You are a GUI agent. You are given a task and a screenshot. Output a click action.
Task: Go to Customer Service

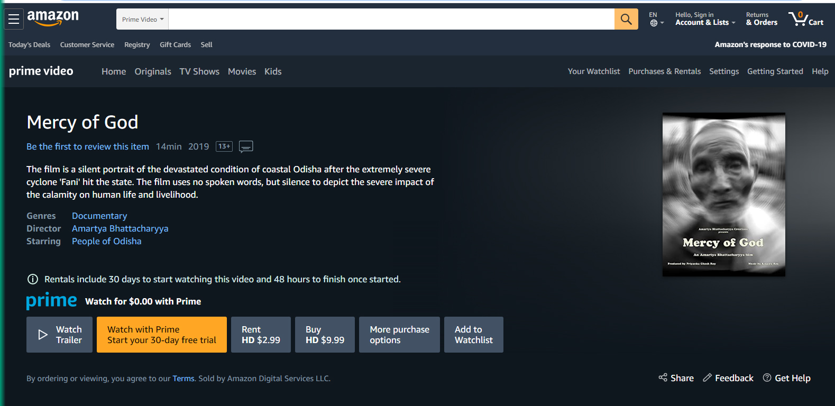pos(87,45)
